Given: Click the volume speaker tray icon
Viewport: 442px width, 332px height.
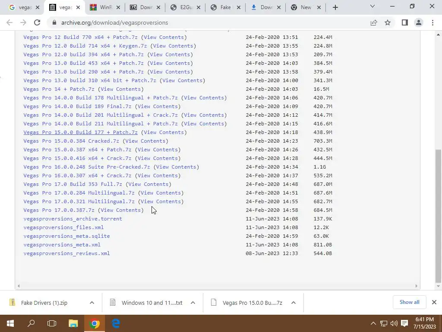Looking at the screenshot, I should click(394, 323).
